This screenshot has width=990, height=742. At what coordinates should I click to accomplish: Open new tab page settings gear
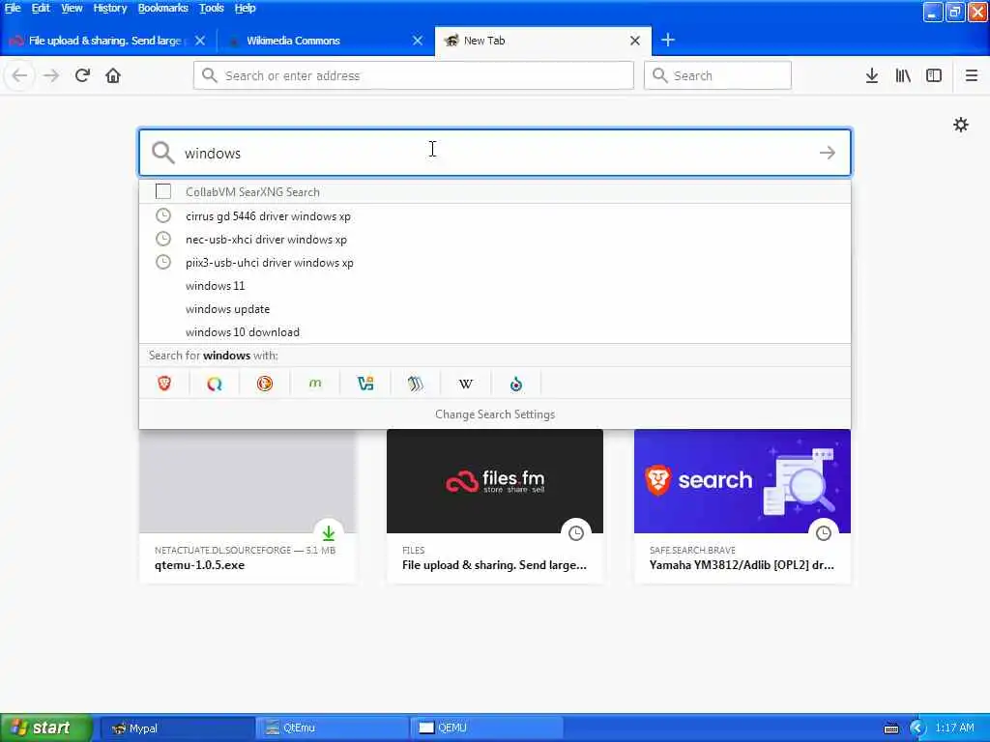(x=960, y=125)
